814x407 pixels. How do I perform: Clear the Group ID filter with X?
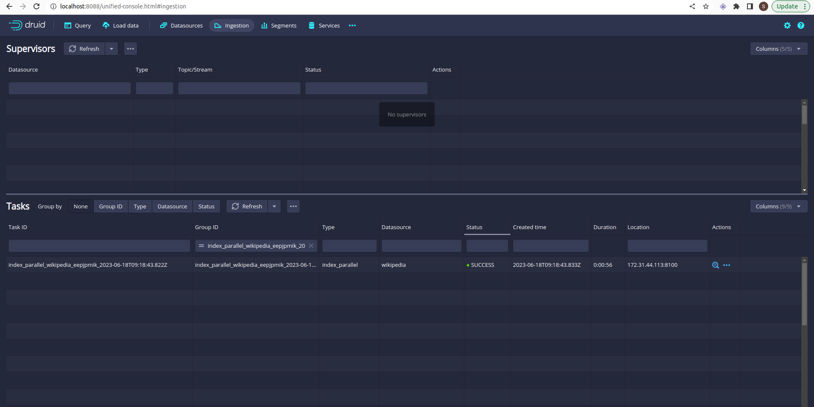pyautogui.click(x=311, y=246)
